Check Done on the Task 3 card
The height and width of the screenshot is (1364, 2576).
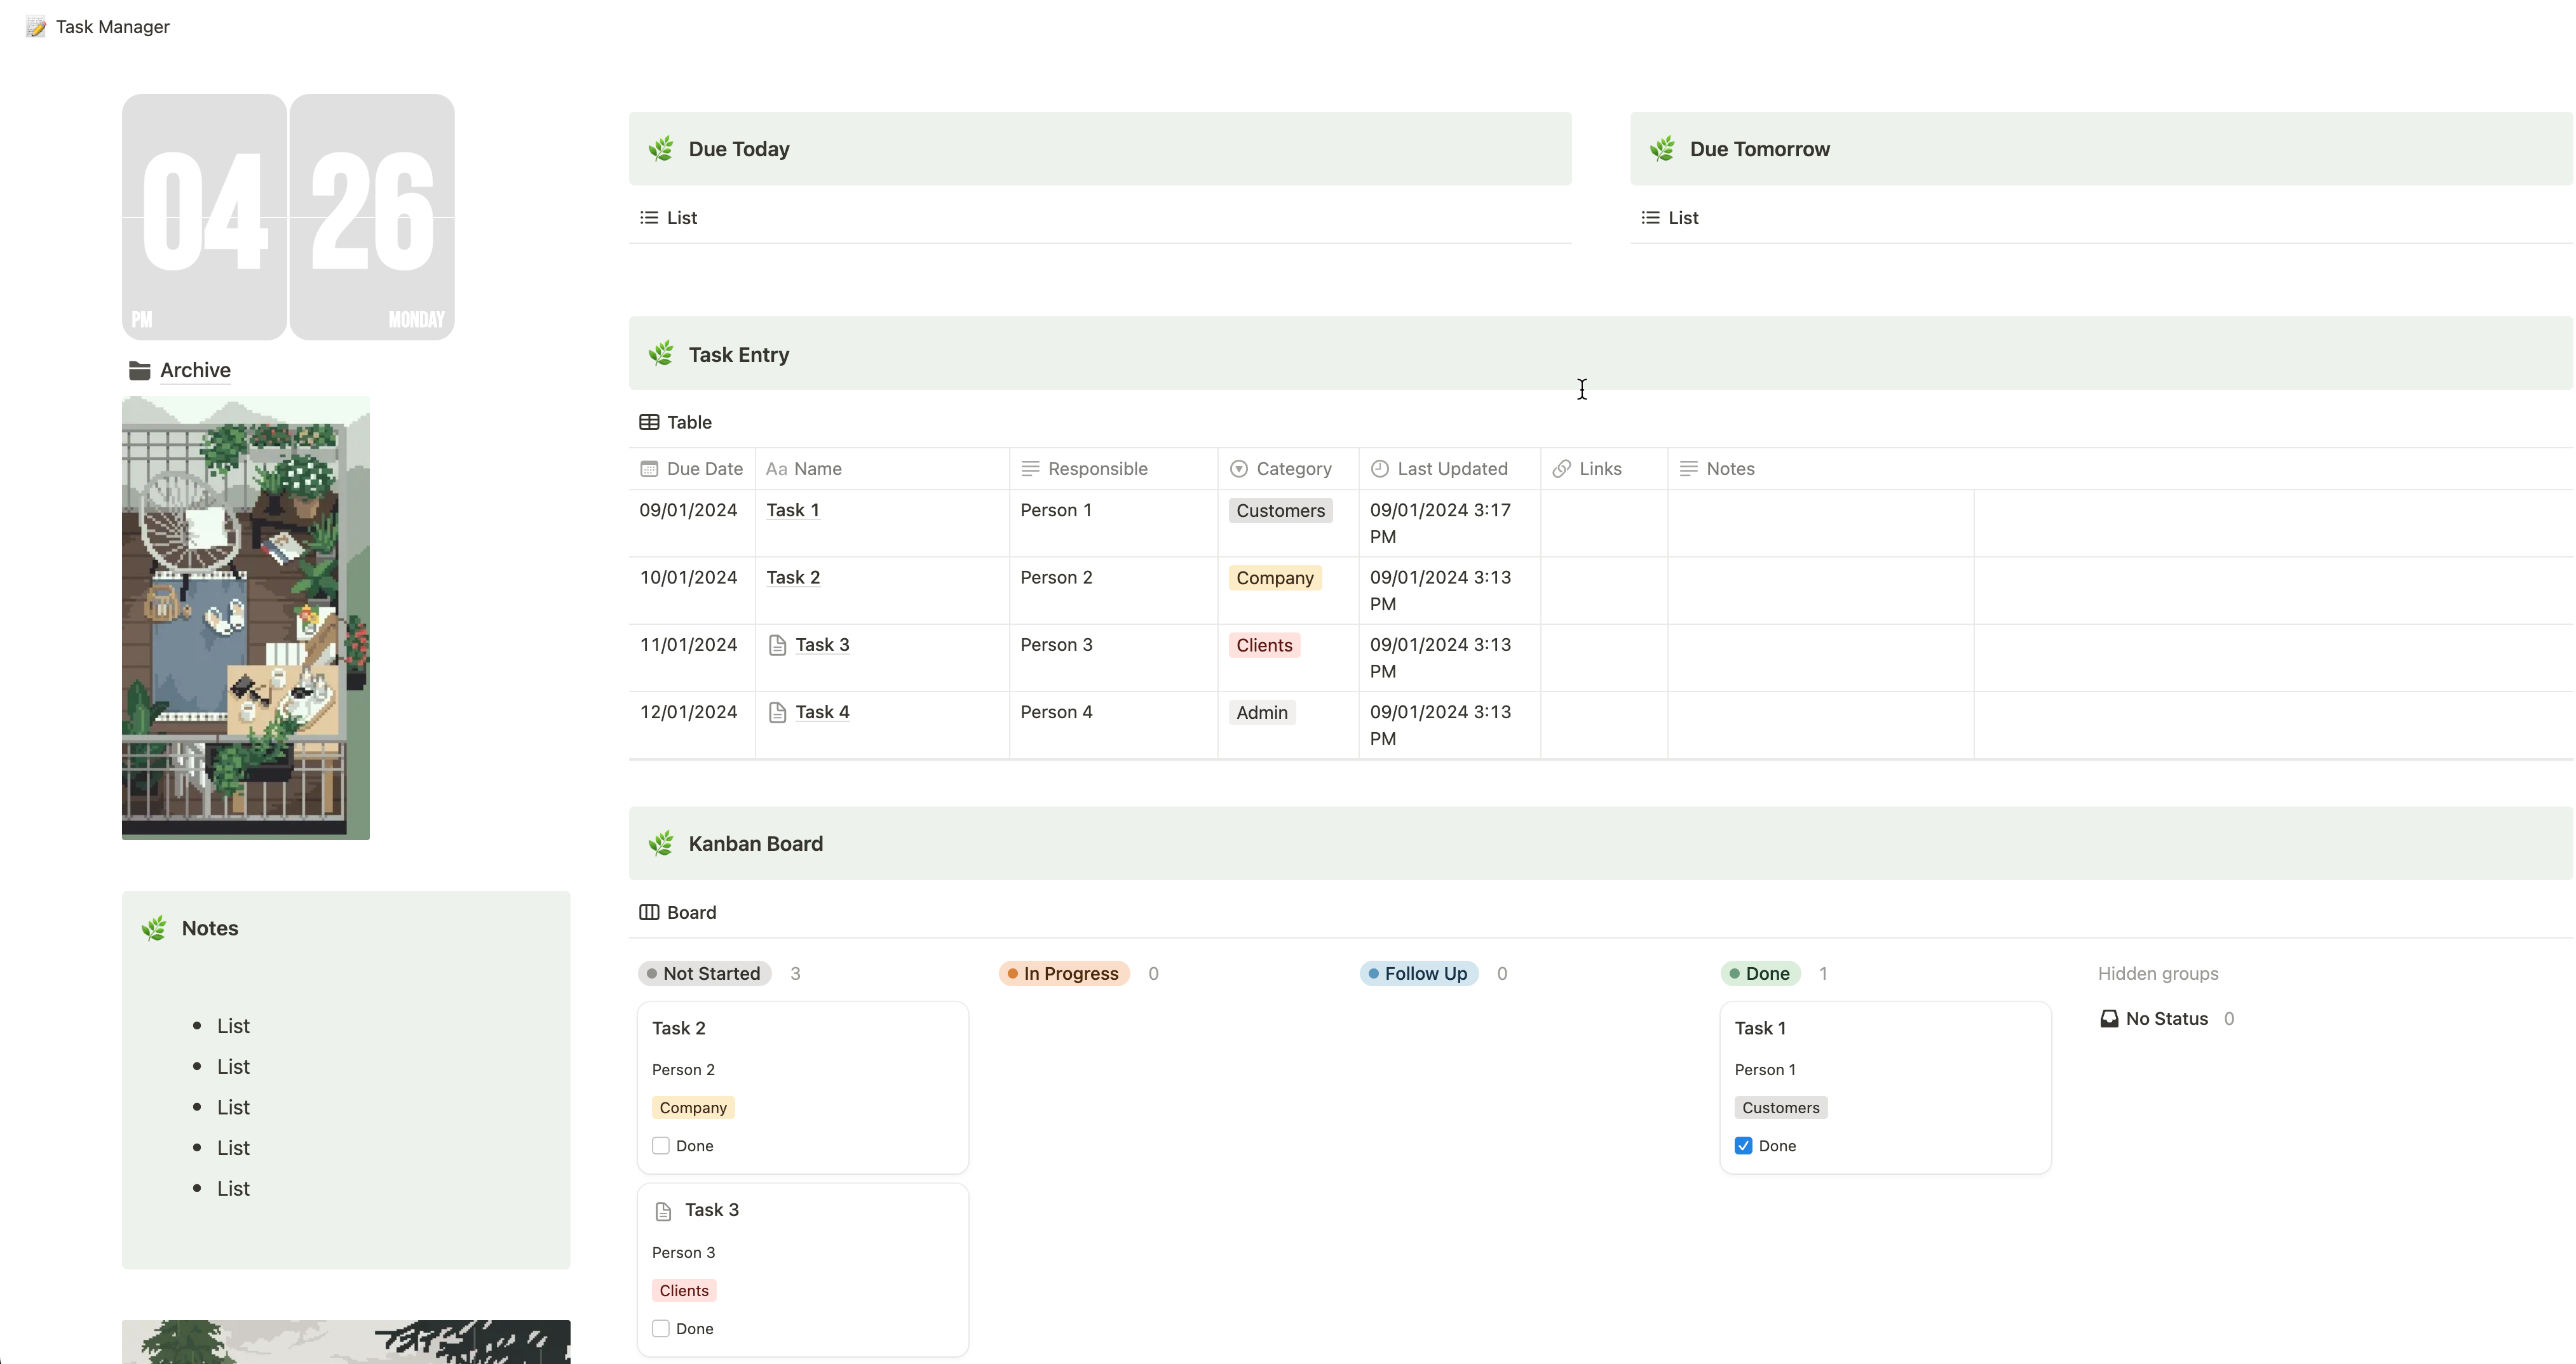tap(661, 1328)
